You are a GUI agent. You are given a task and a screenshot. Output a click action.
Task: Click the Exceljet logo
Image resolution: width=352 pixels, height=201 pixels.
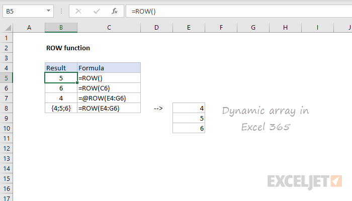305,180
